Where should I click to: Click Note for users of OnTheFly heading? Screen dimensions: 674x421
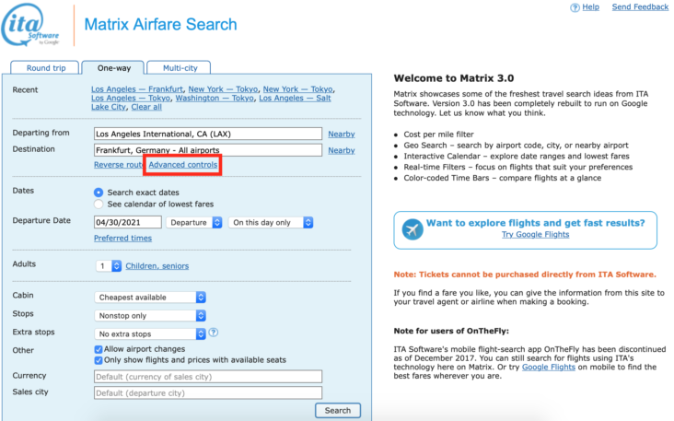click(x=451, y=331)
